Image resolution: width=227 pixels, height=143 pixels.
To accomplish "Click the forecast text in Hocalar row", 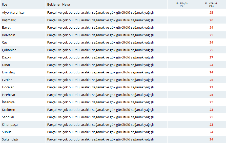I will [100, 87].
